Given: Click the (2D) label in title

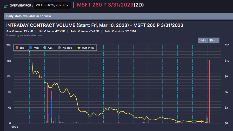Looking at the screenshot, I should (139, 5).
